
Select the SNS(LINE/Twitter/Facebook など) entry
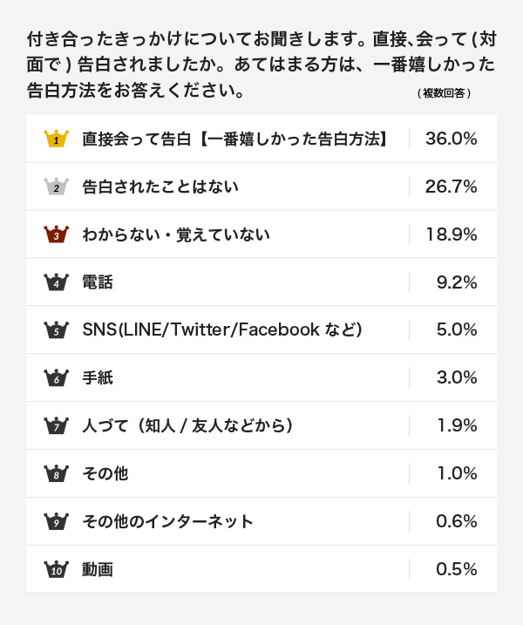(222, 329)
